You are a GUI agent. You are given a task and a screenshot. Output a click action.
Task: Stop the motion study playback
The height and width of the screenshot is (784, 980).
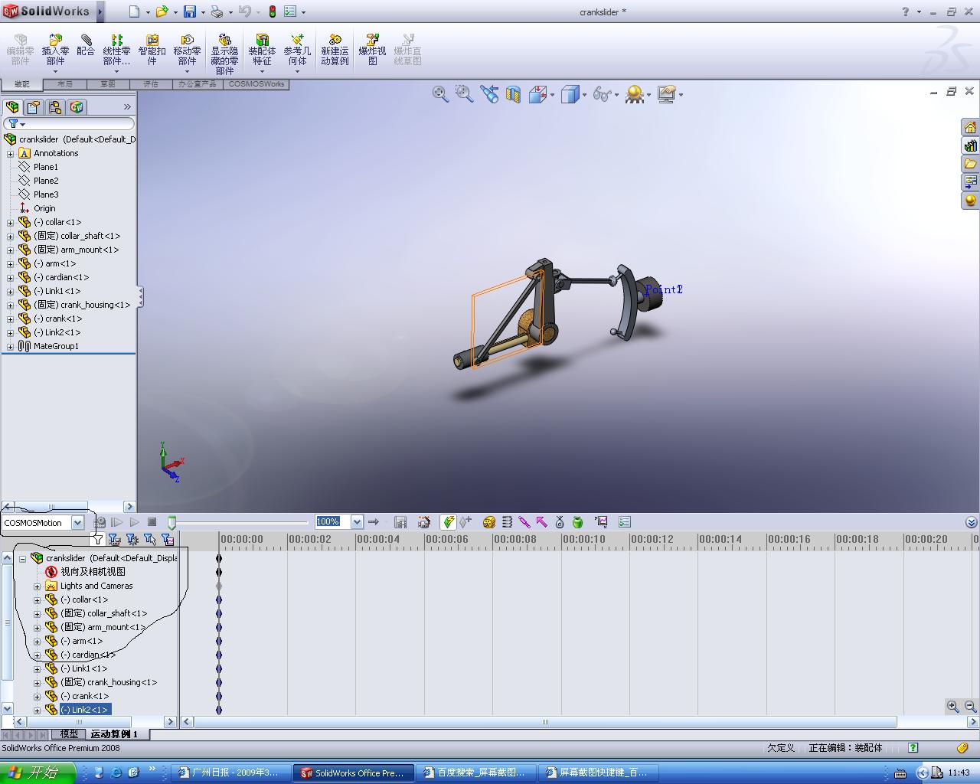(x=152, y=522)
